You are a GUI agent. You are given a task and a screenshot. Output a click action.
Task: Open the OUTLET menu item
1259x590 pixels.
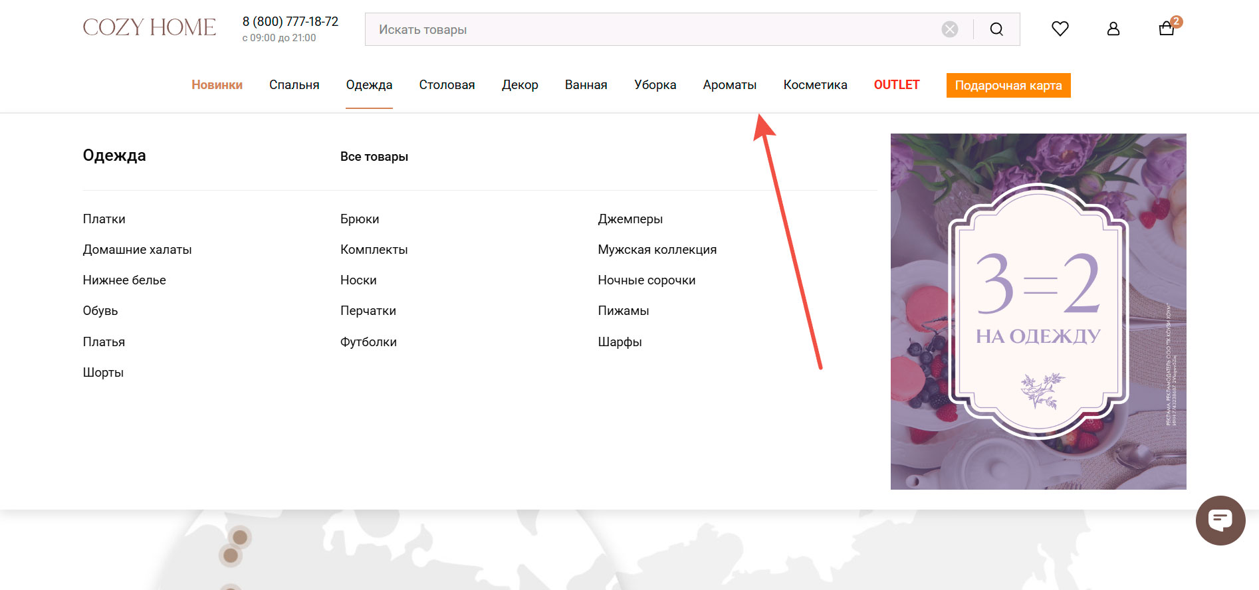coord(897,85)
